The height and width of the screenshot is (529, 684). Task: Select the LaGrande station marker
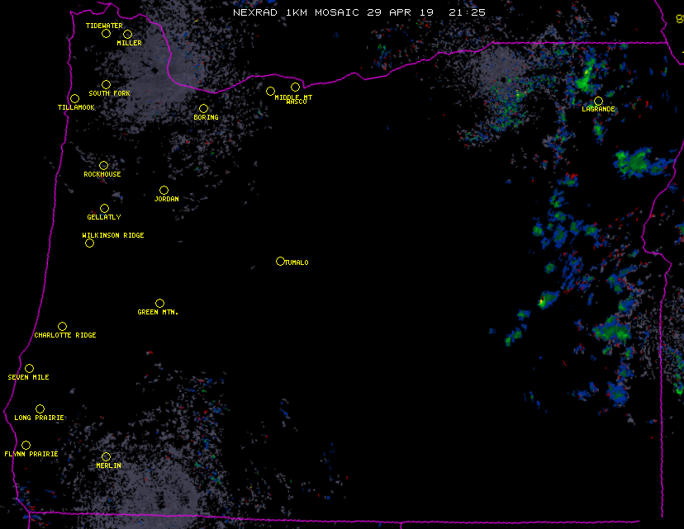point(598,101)
